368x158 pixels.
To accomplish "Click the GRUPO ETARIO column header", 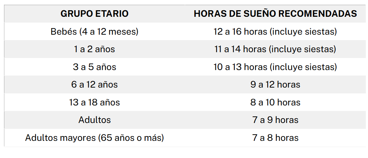I will [x=94, y=14].
